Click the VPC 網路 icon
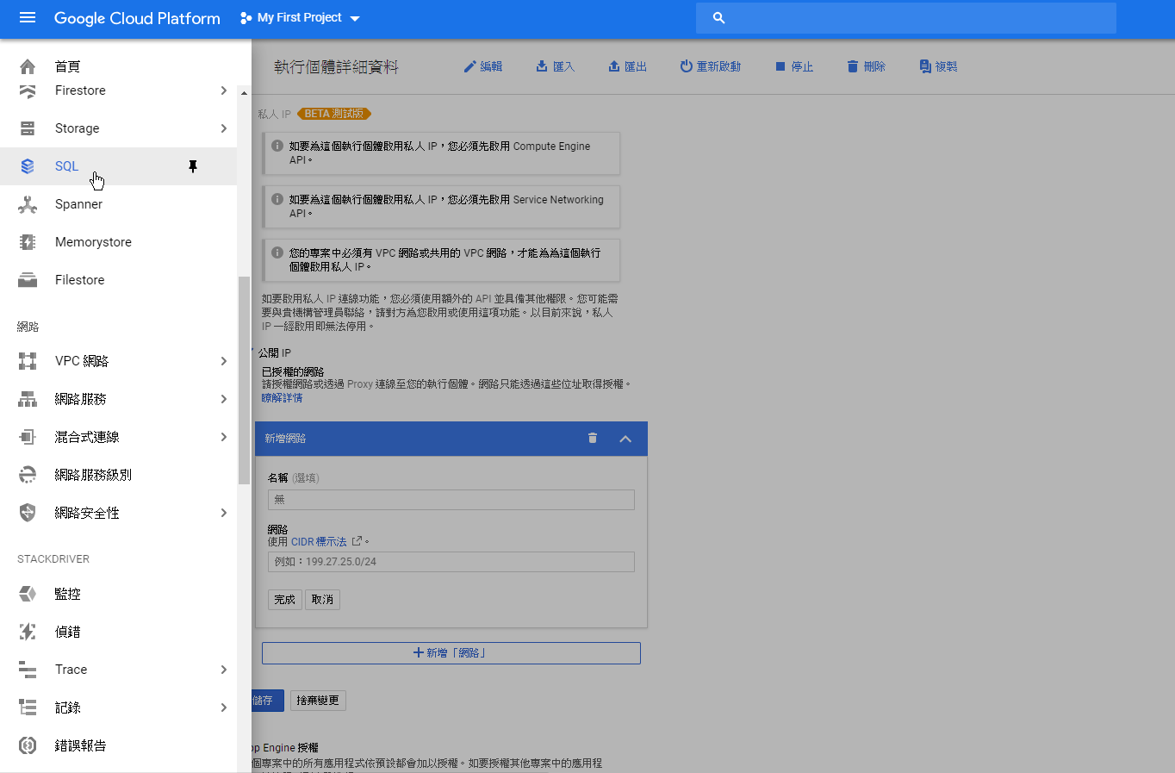Image resolution: width=1175 pixels, height=773 pixels. [x=28, y=361]
